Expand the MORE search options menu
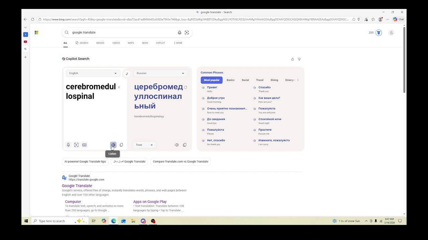 coord(178,43)
